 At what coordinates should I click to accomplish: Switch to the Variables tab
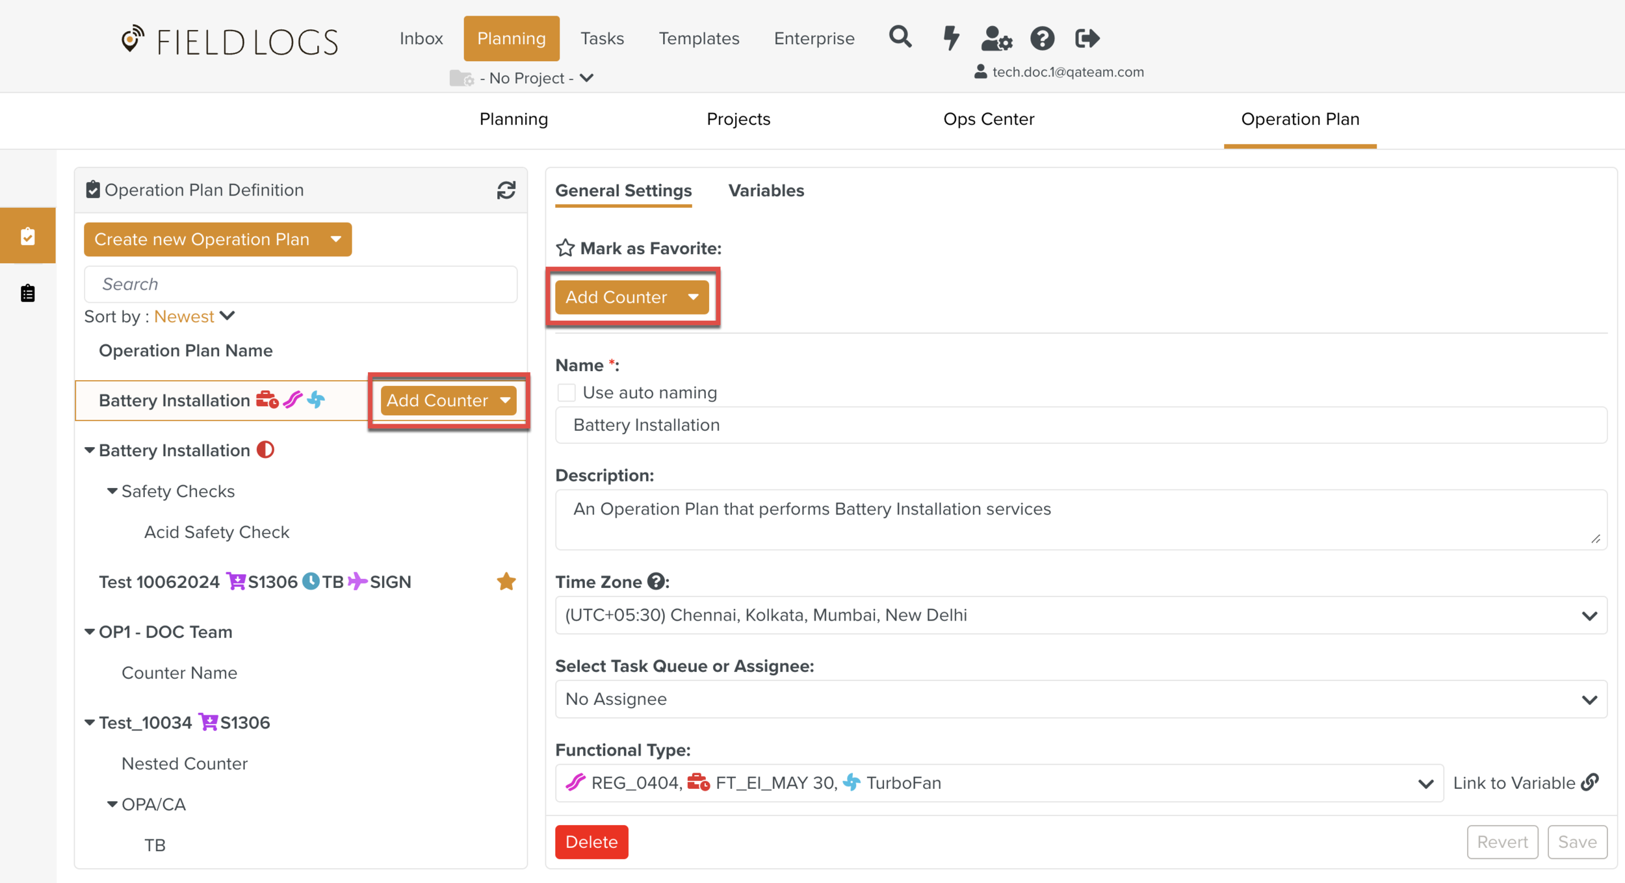(x=766, y=190)
